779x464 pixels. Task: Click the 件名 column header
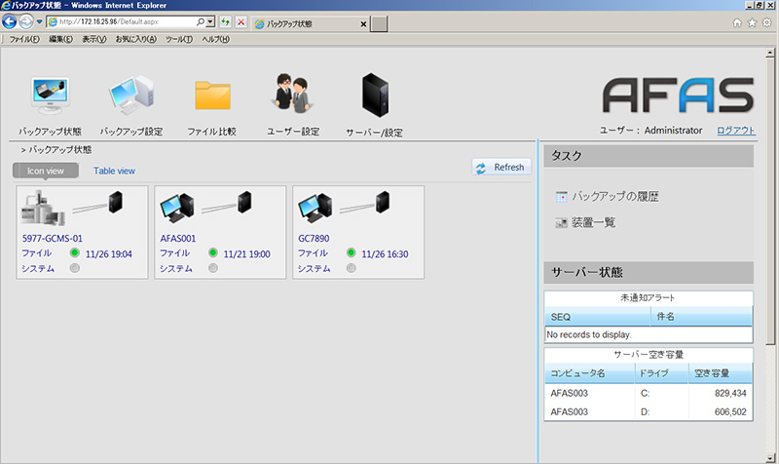(702, 317)
